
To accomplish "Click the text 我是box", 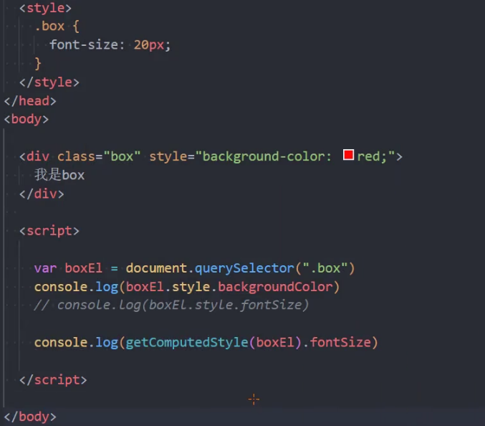I will click(x=59, y=175).
